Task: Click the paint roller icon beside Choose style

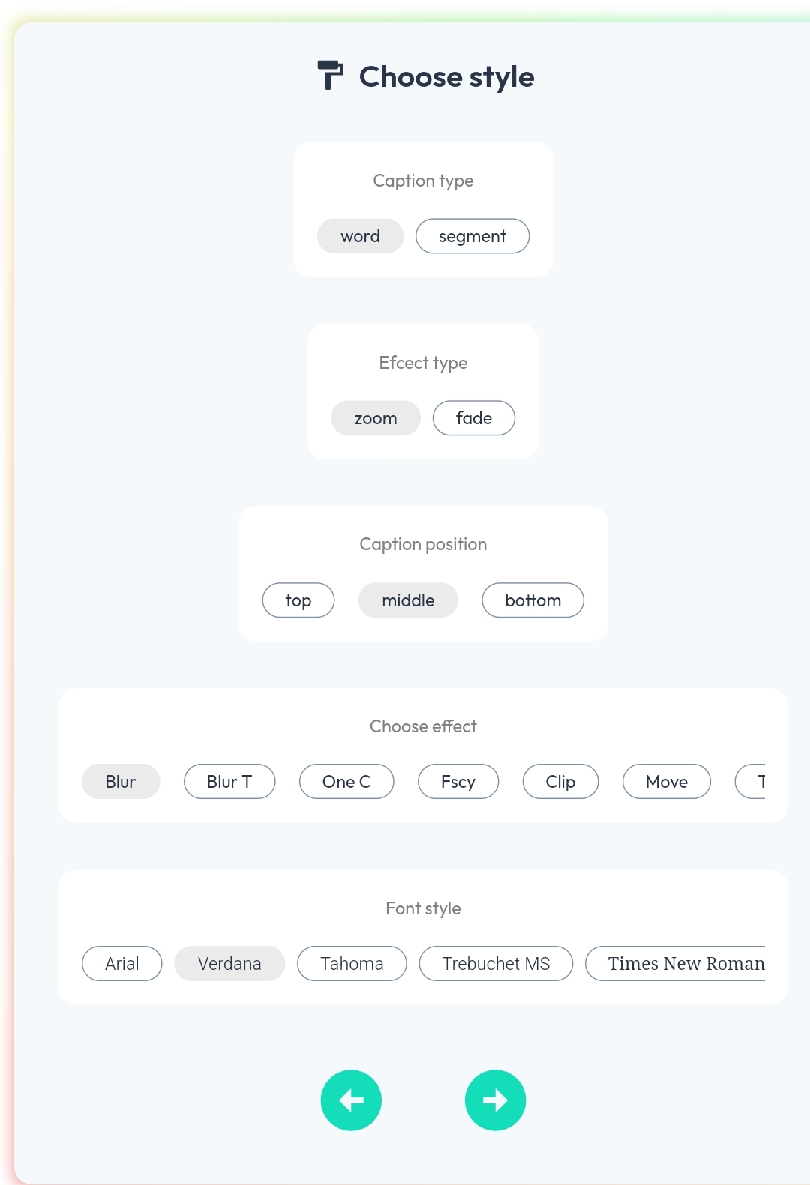Action: coord(330,76)
